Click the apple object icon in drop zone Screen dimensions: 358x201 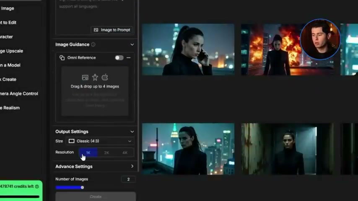click(105, 77)
